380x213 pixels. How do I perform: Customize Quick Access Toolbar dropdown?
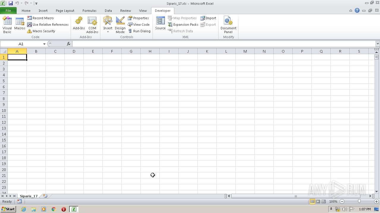point(36,4)
